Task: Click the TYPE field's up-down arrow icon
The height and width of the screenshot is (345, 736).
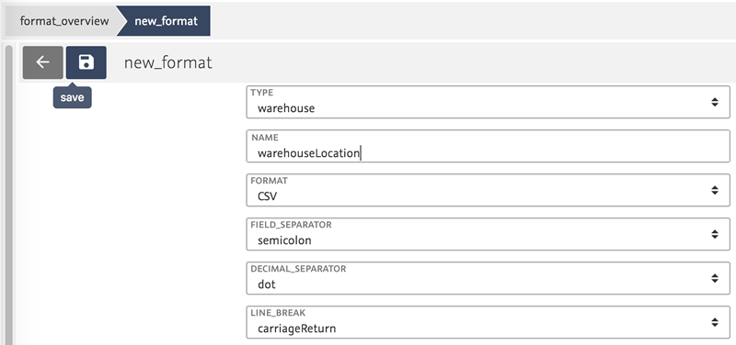Action: pyautogui.click(x=715, y=102)
